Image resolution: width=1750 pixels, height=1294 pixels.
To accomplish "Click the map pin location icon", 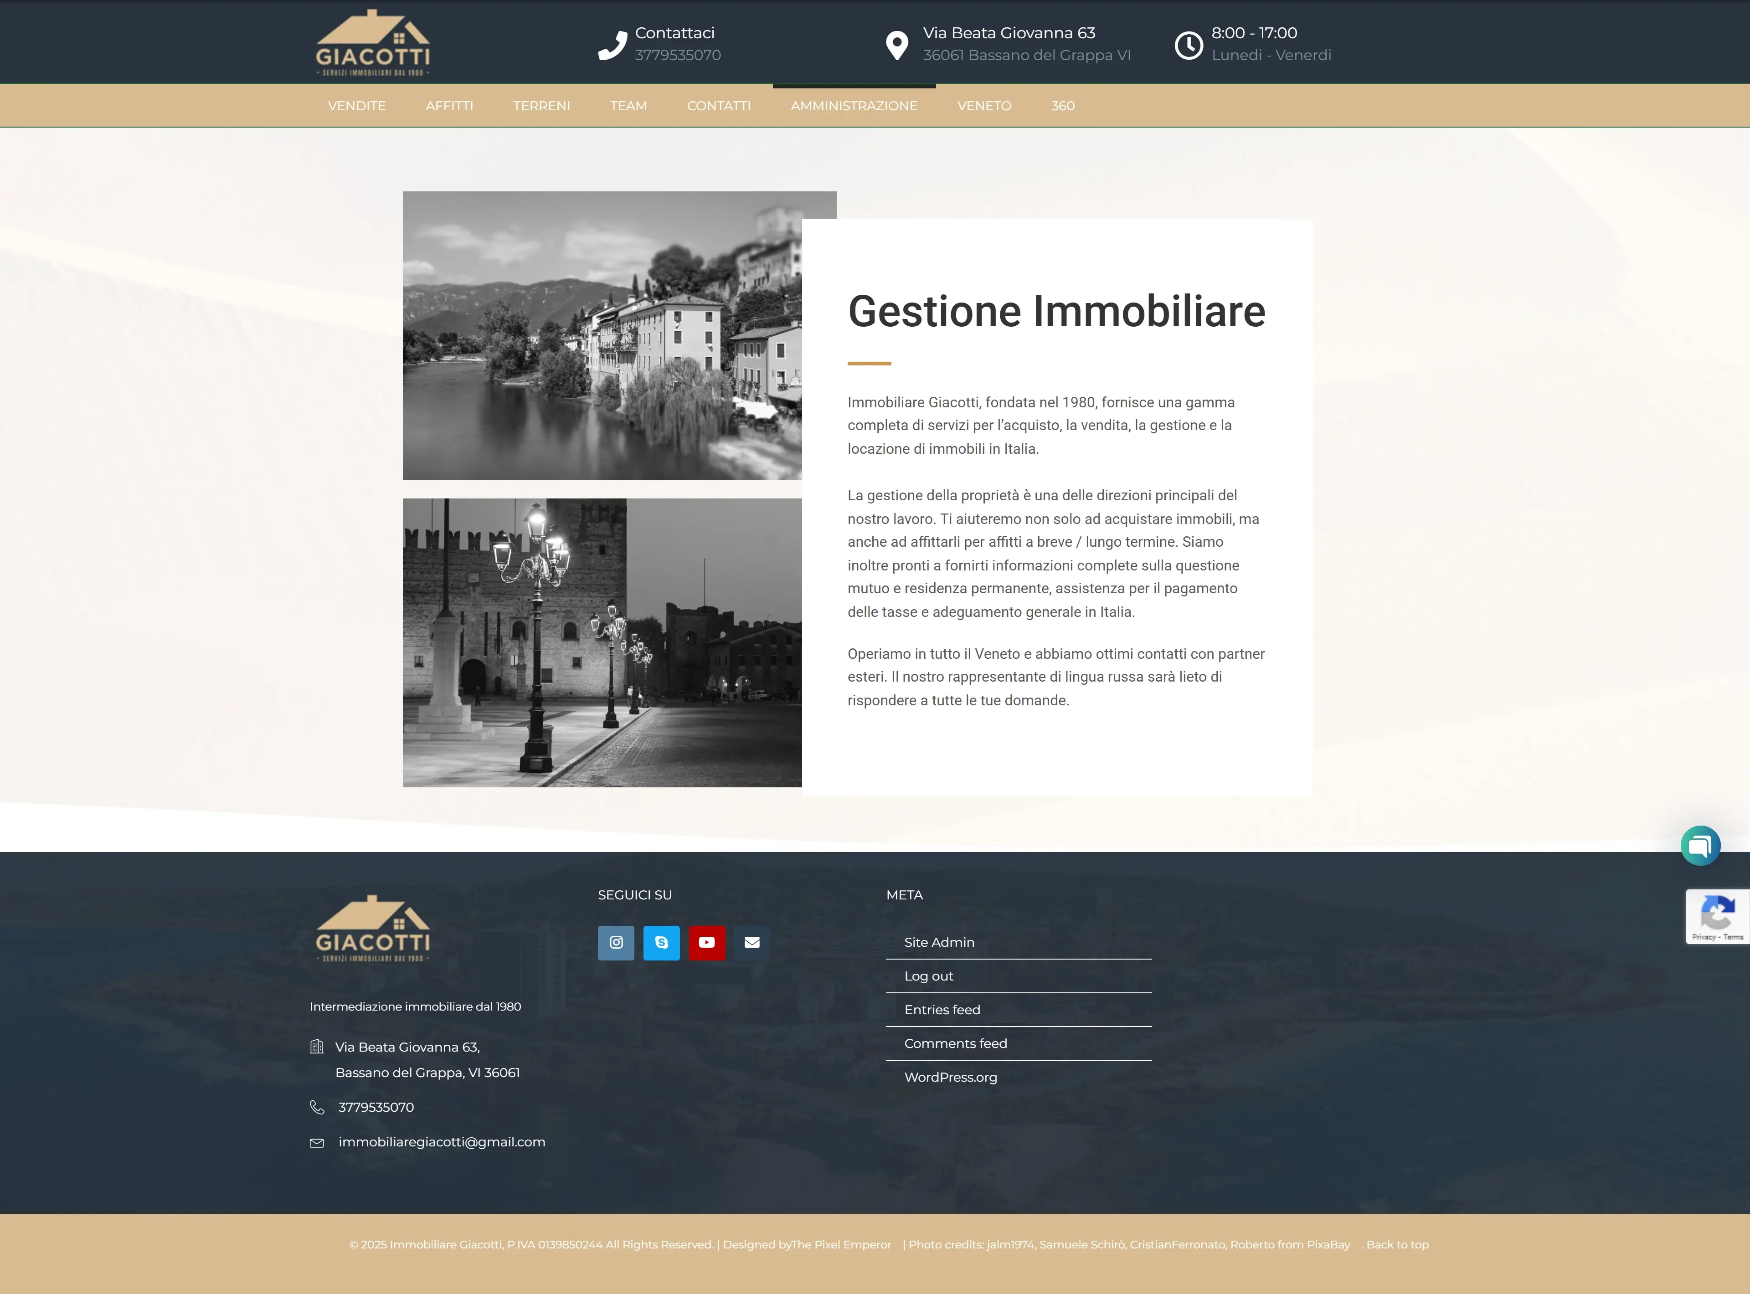I will coord(896,45).
